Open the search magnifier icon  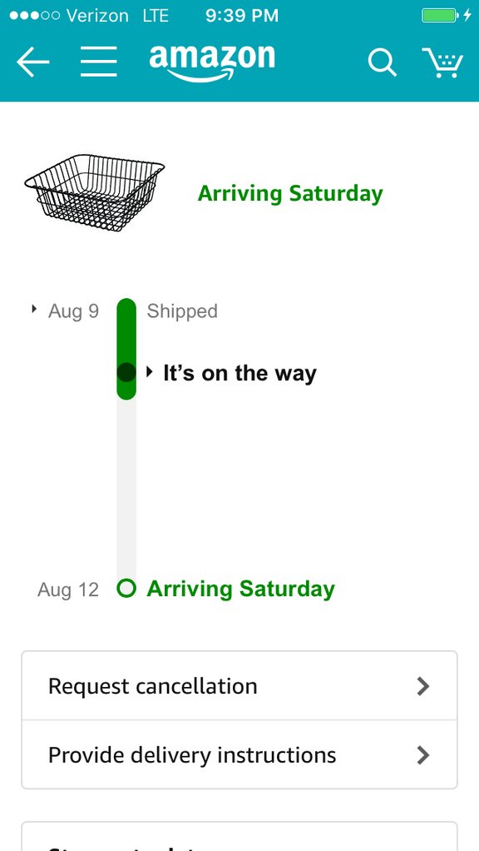382,62
